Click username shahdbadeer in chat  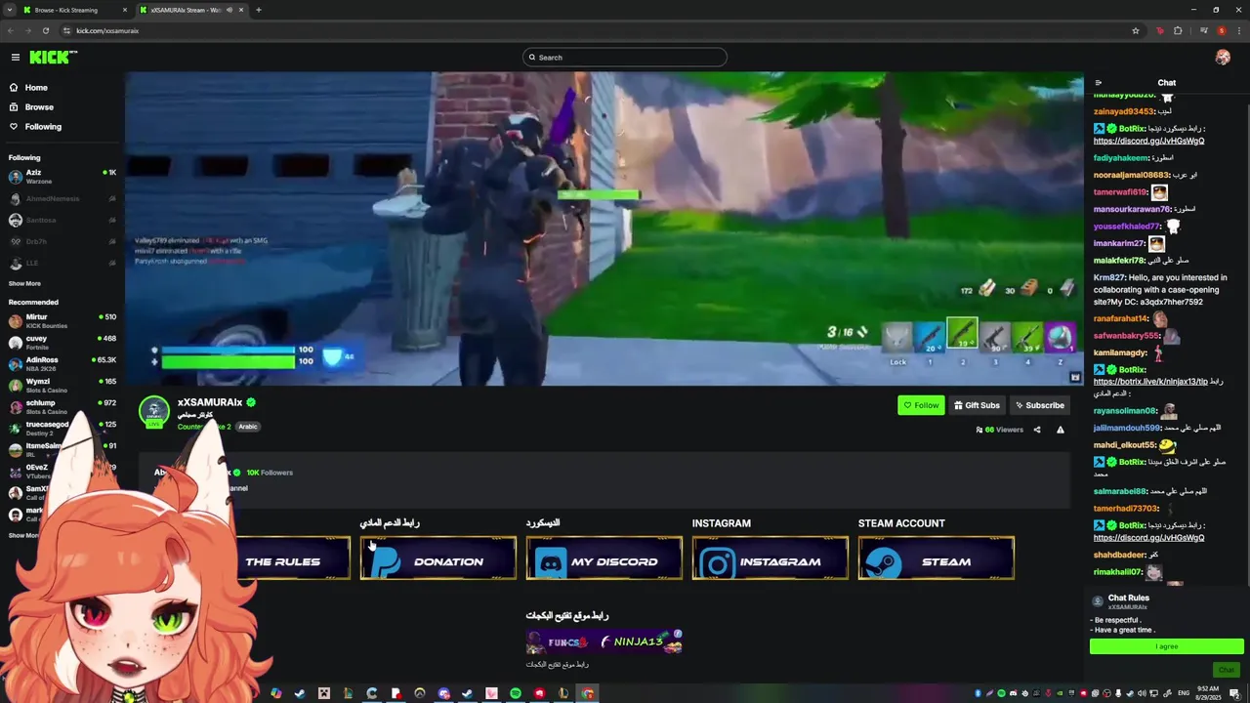click(x=1120, y=555)
